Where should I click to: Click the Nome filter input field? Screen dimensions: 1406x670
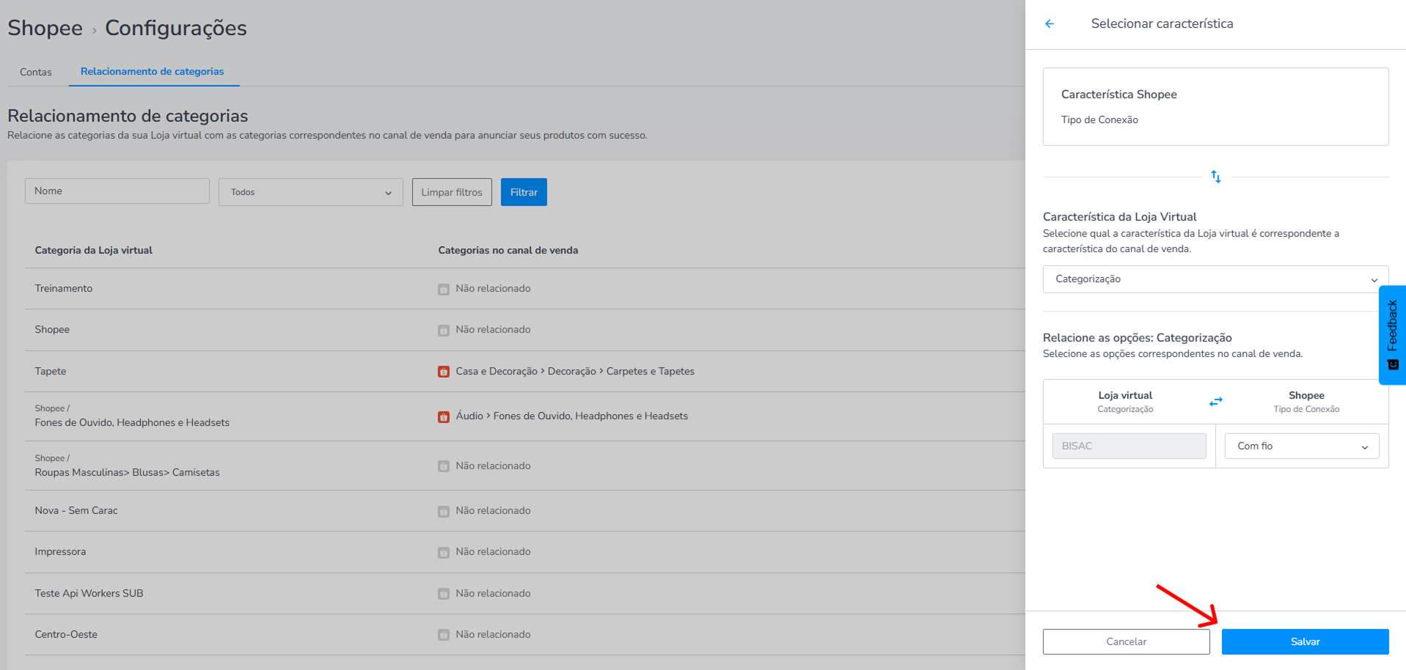point(117,191)
